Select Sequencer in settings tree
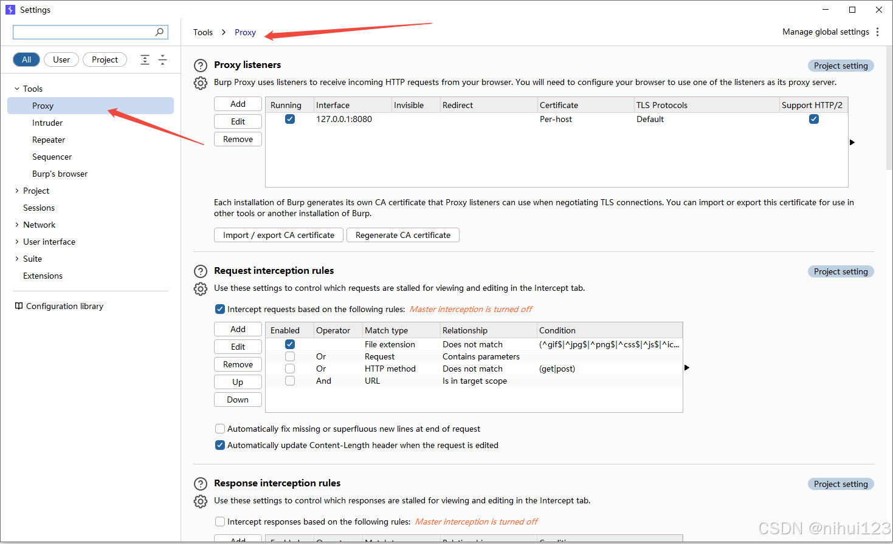Image resolution: width=893 pixels, height=544 pixels. tap(52, 157)
